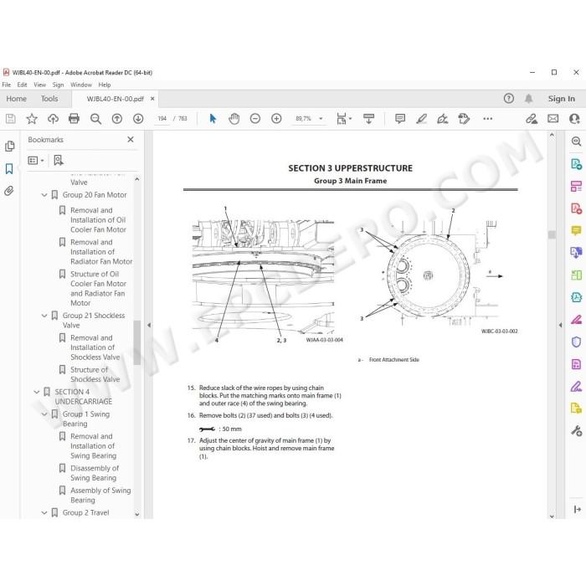Open Protect shield tool in right pane
Viewport: 586px width, 586px height.
click(x=576, y=342)
